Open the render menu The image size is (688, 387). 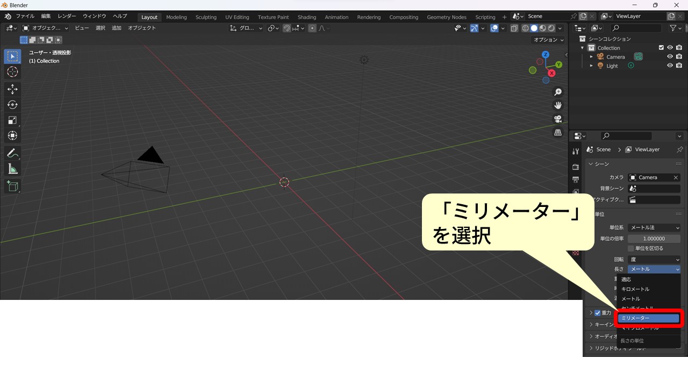[67, 16]
